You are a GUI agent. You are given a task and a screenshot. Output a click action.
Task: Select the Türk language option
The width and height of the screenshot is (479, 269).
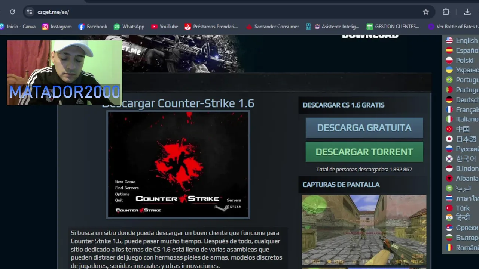click(x=458, y=208)
